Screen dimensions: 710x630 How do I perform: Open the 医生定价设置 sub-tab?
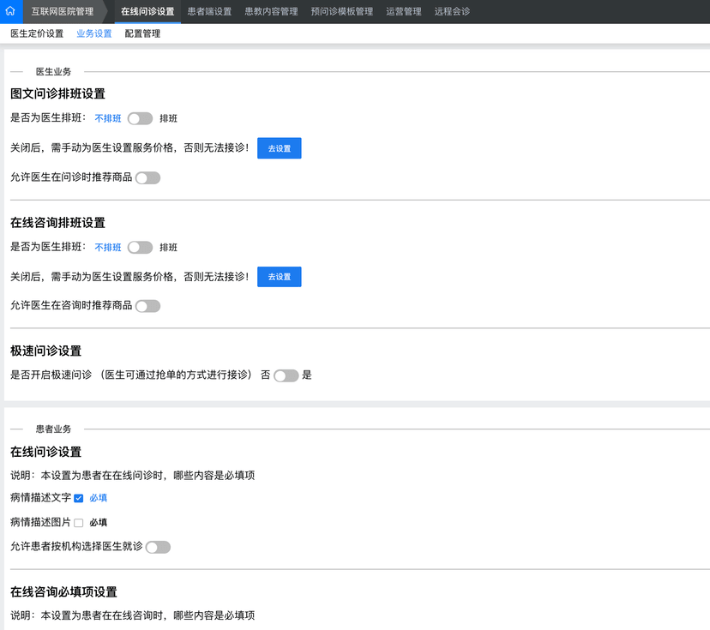tap(37, 33)
